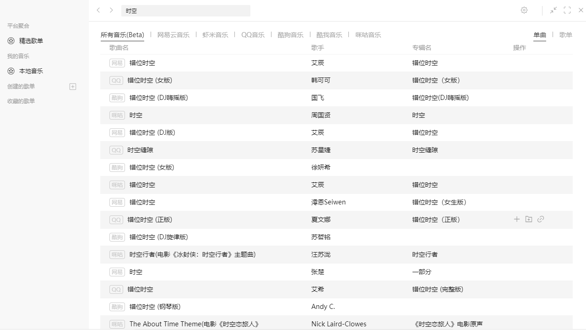
Task: Click the heart icon next to 精选歌单
Action: pyautogui.click(x=11, y=41)
